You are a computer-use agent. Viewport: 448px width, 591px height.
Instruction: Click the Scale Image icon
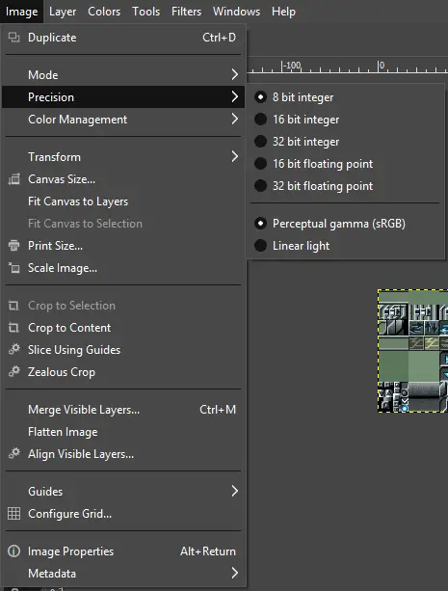tap(13, 268)
